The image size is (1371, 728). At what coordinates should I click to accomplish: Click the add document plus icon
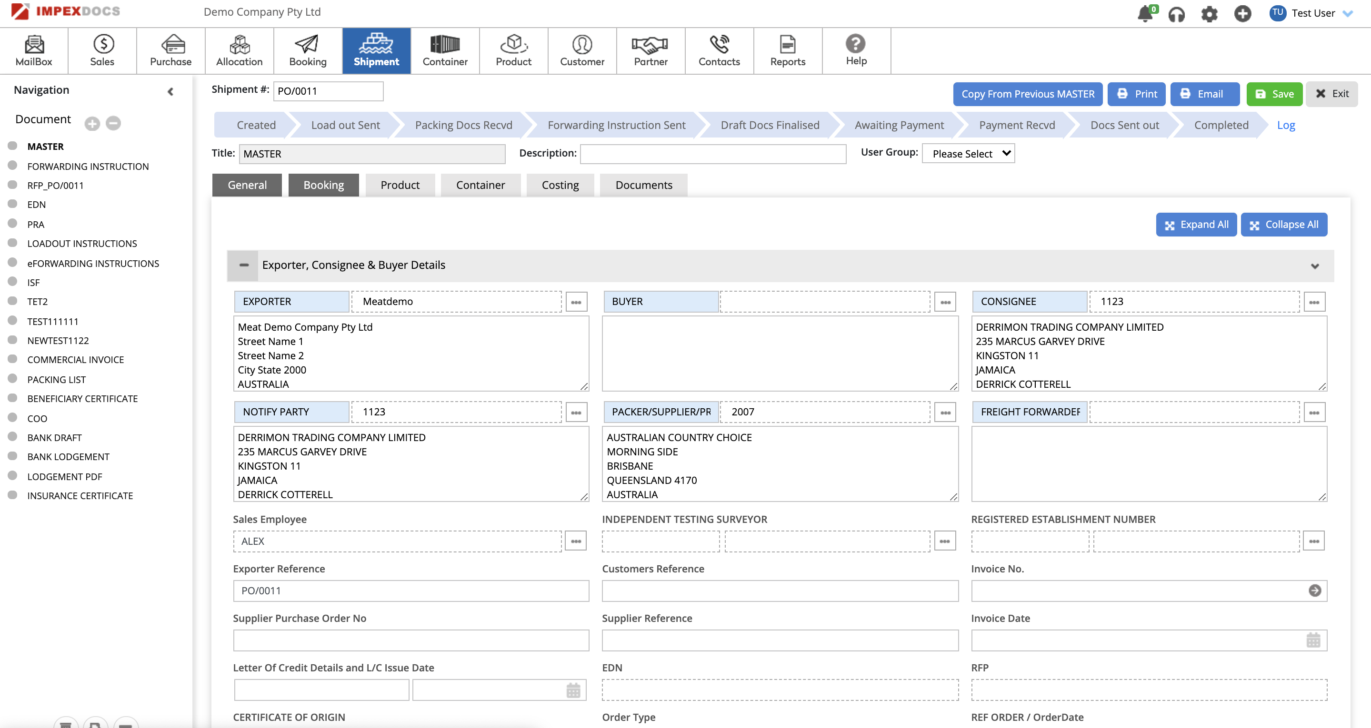[x=92, y=123]
